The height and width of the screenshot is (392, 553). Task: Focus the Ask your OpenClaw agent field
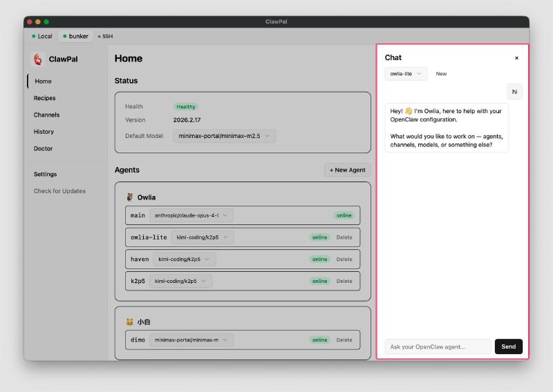tap(438, 346)
